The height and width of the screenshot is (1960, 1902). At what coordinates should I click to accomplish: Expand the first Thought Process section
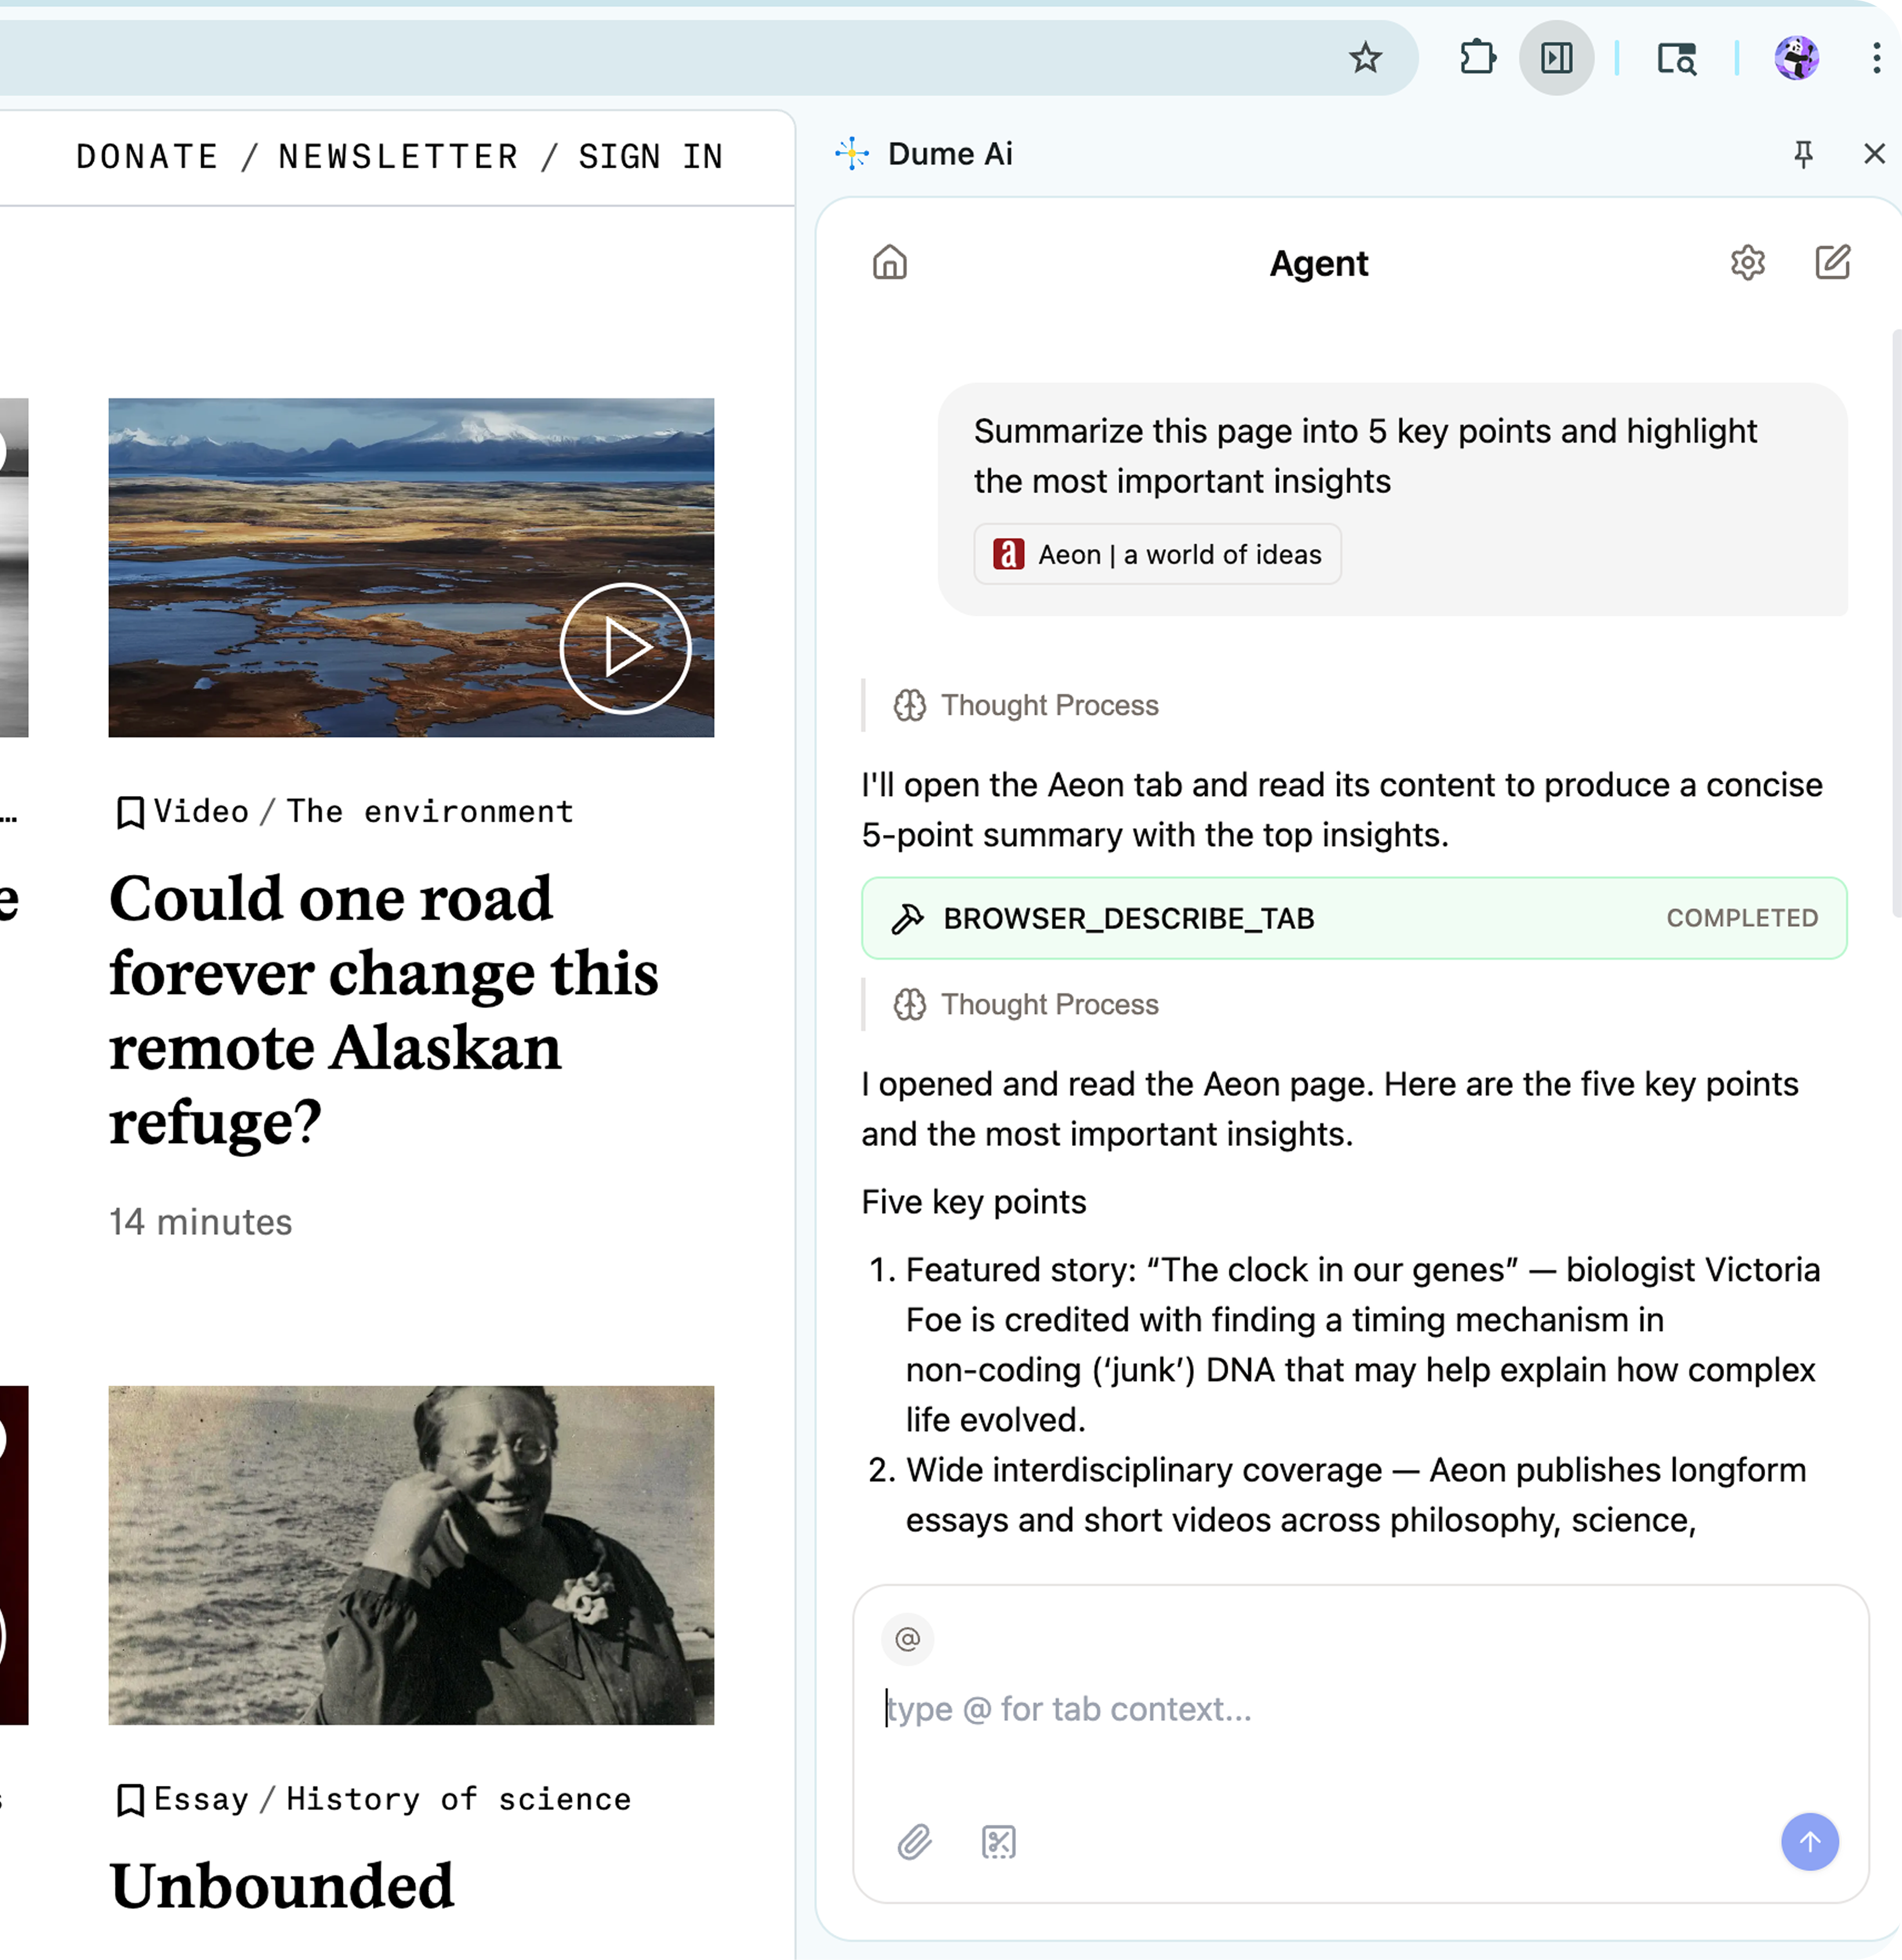coord(1026,705)
